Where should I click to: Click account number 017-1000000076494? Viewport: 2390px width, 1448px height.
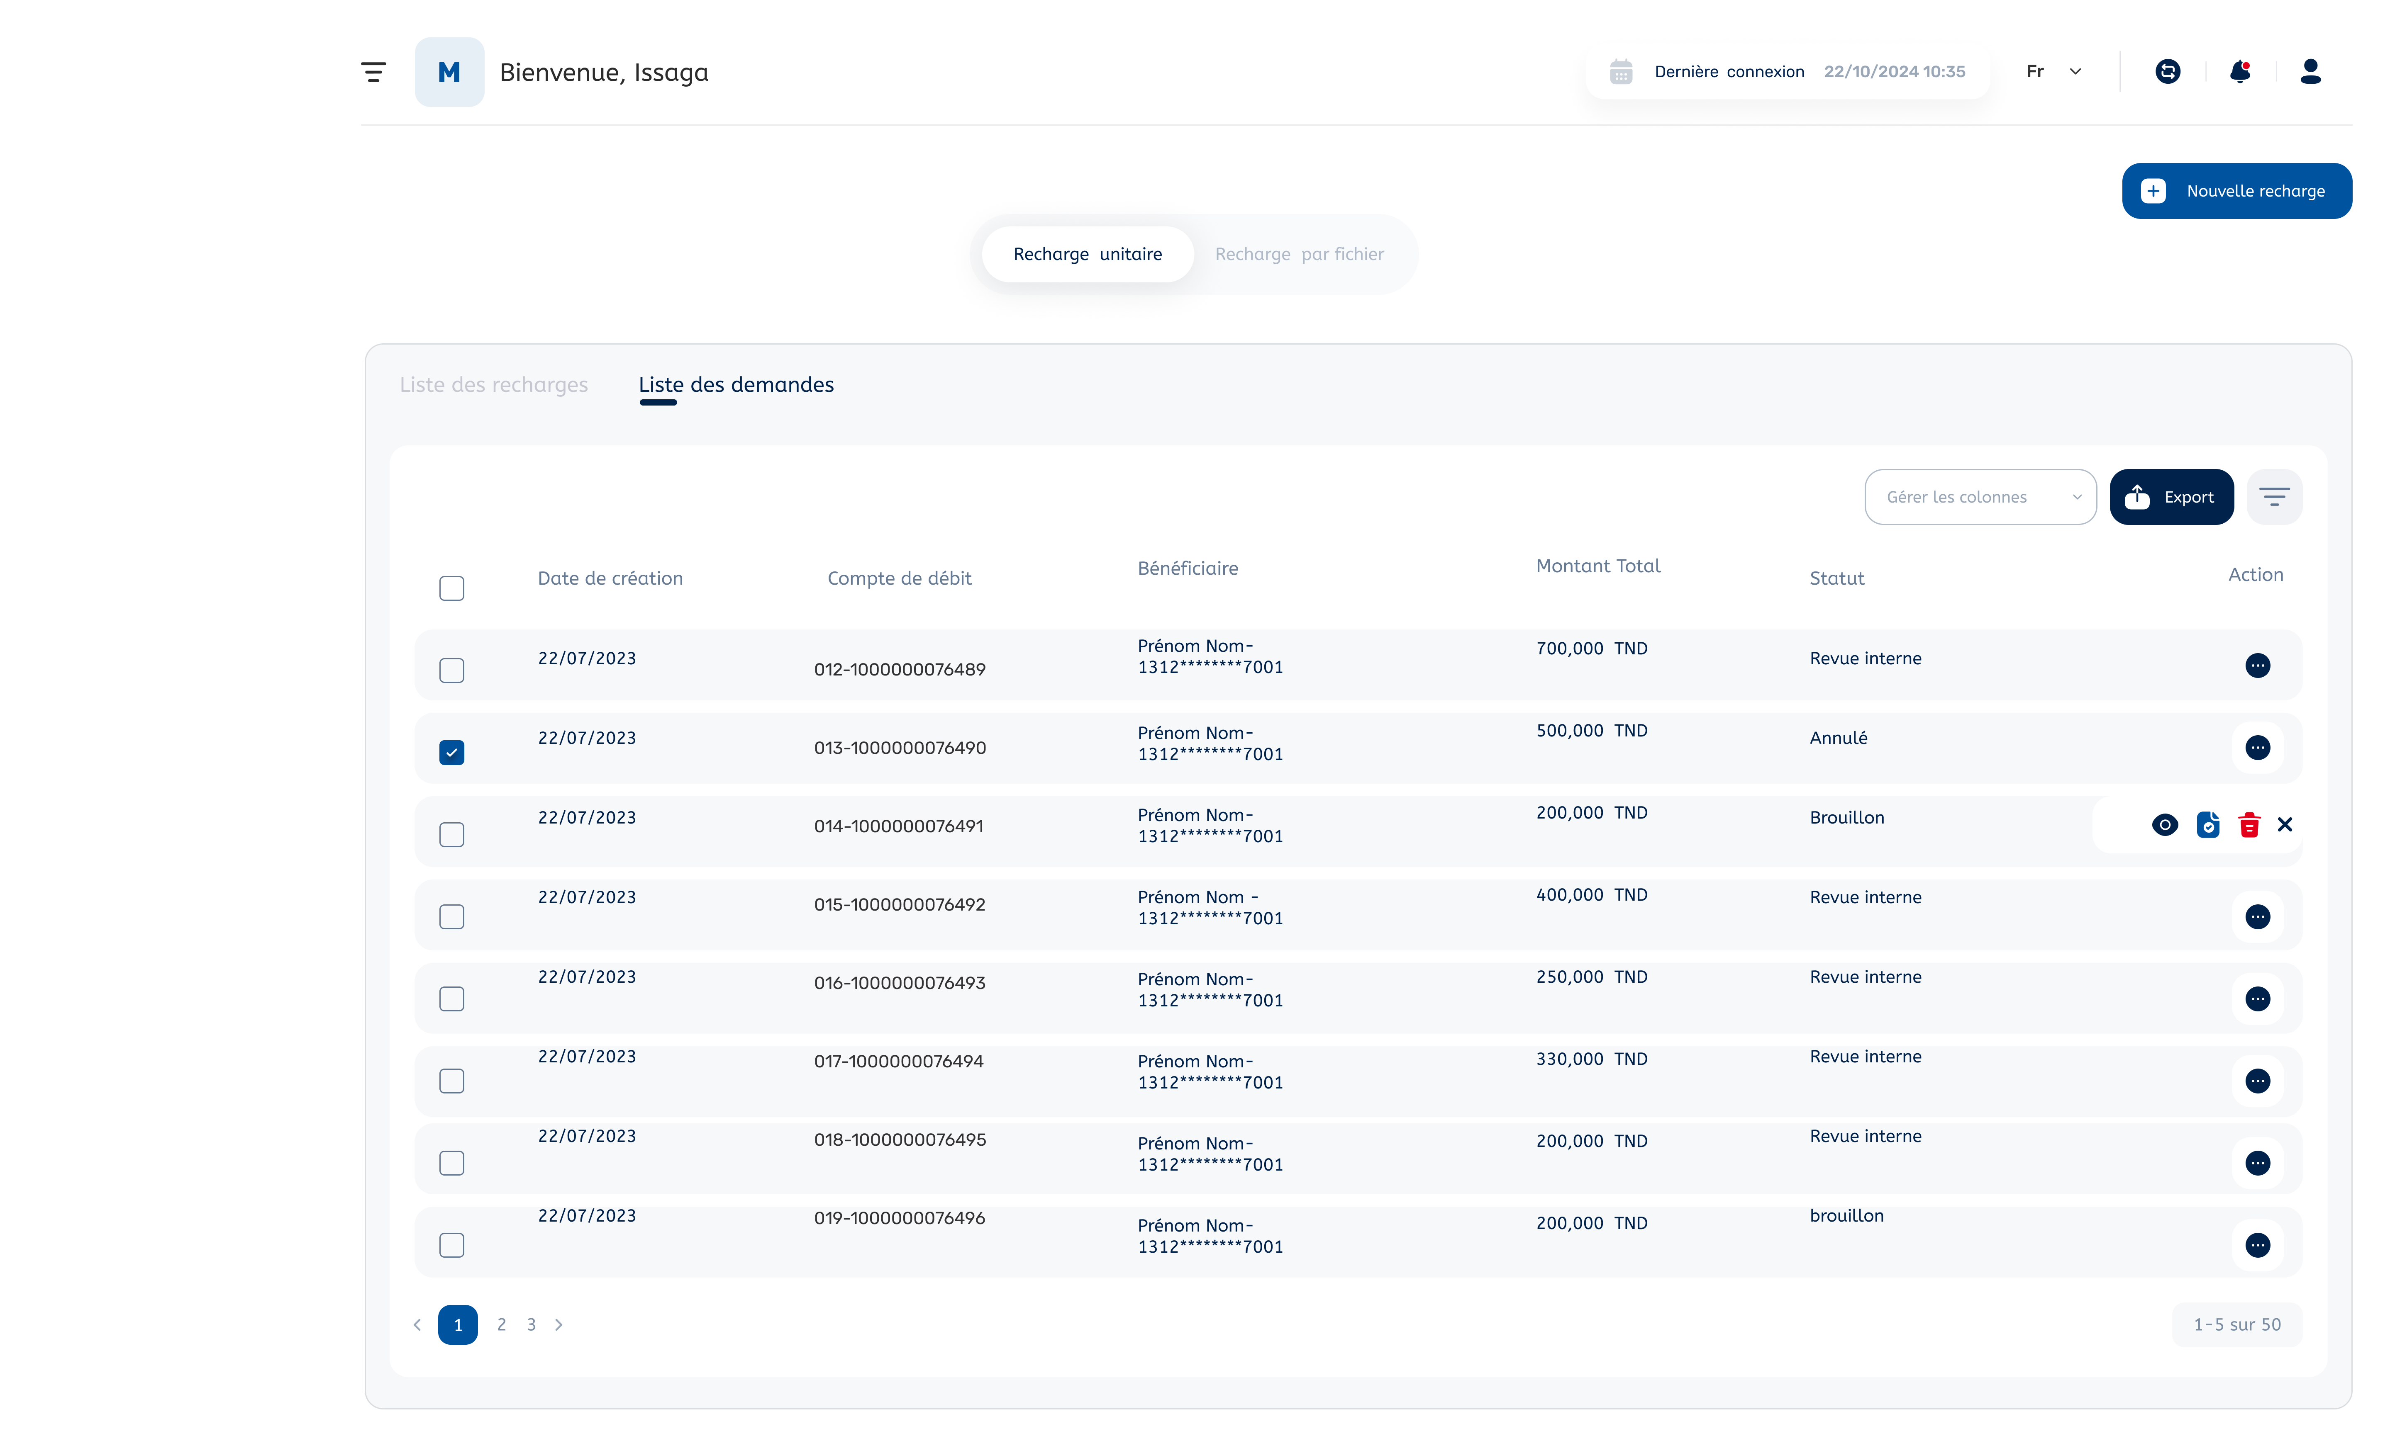coord(898,1062)
